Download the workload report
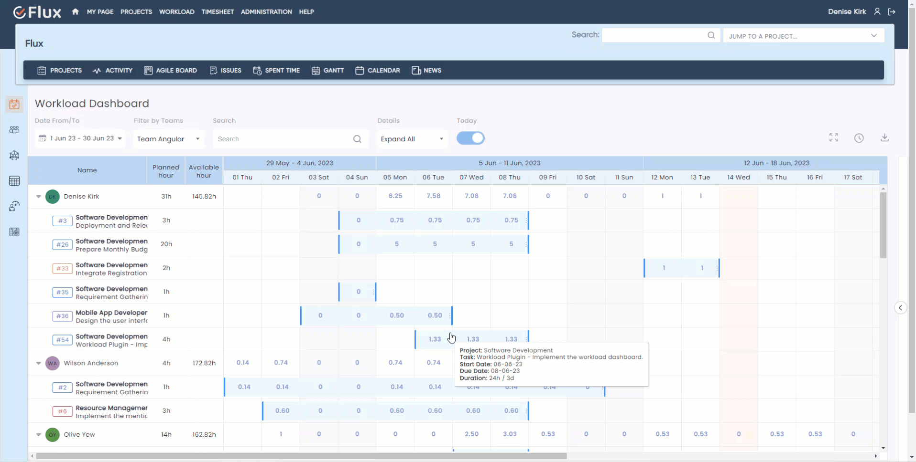The width and height of the screenshot is (916, 462). point(884,138)
